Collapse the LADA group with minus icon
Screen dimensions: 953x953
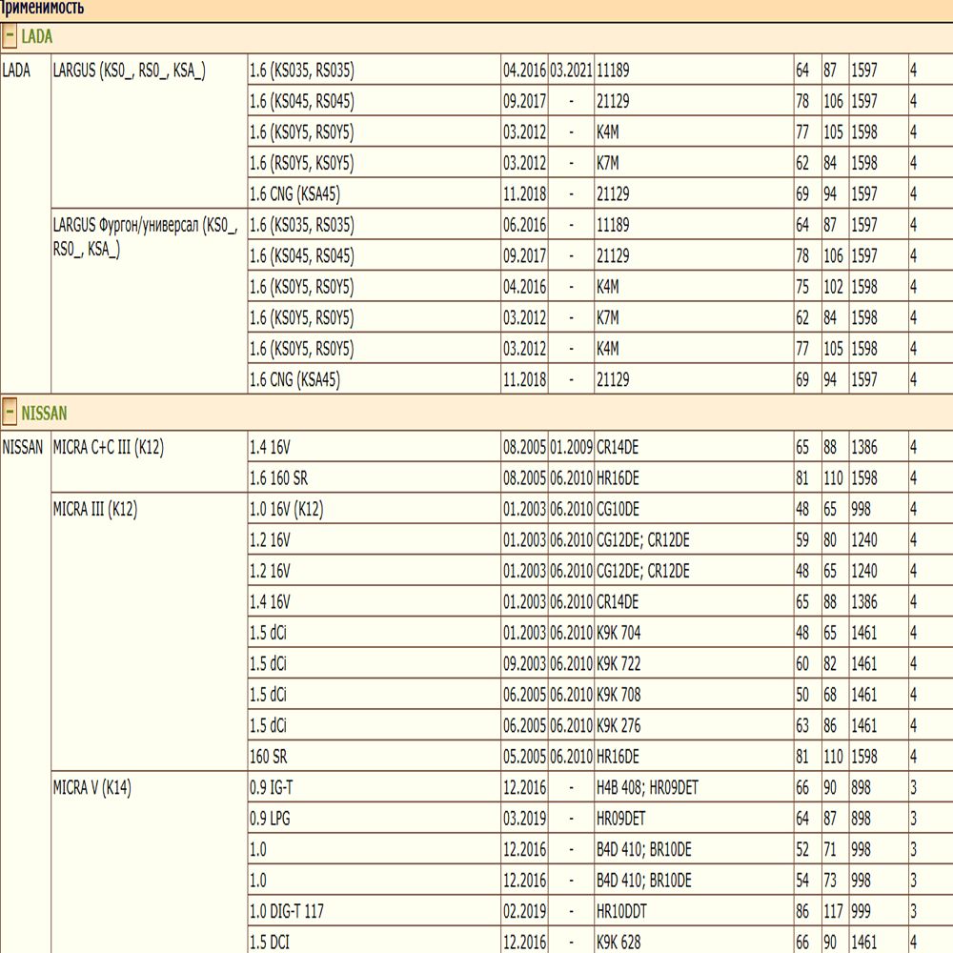[10, 37]
